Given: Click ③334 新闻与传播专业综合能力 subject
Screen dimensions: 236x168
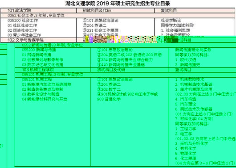Looking at the screenshot, I should [125, 60].
